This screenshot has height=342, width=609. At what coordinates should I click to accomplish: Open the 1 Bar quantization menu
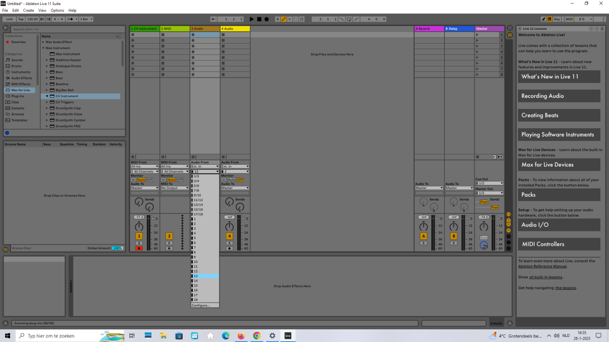[x=86, y=19]
